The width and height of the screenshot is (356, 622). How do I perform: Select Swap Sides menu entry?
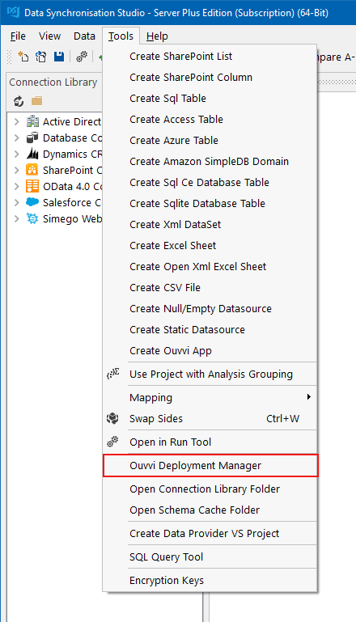coord(210,418)
